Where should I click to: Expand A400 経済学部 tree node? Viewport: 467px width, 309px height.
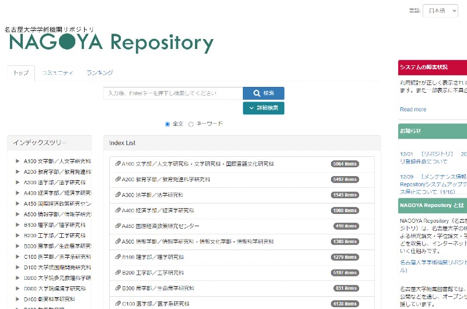[x=18, y=193]
